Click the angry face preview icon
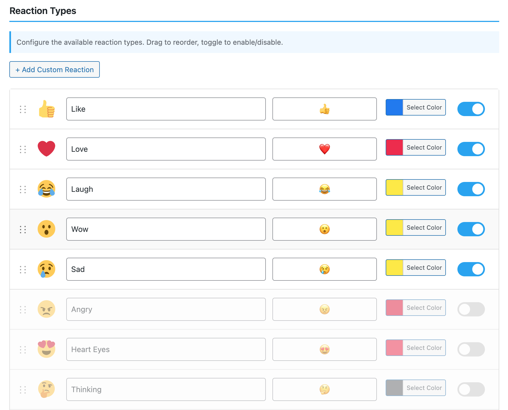Image resolution: width=508 pixels, height=410 pixels. pyautogui.click(x=46, y=309)
